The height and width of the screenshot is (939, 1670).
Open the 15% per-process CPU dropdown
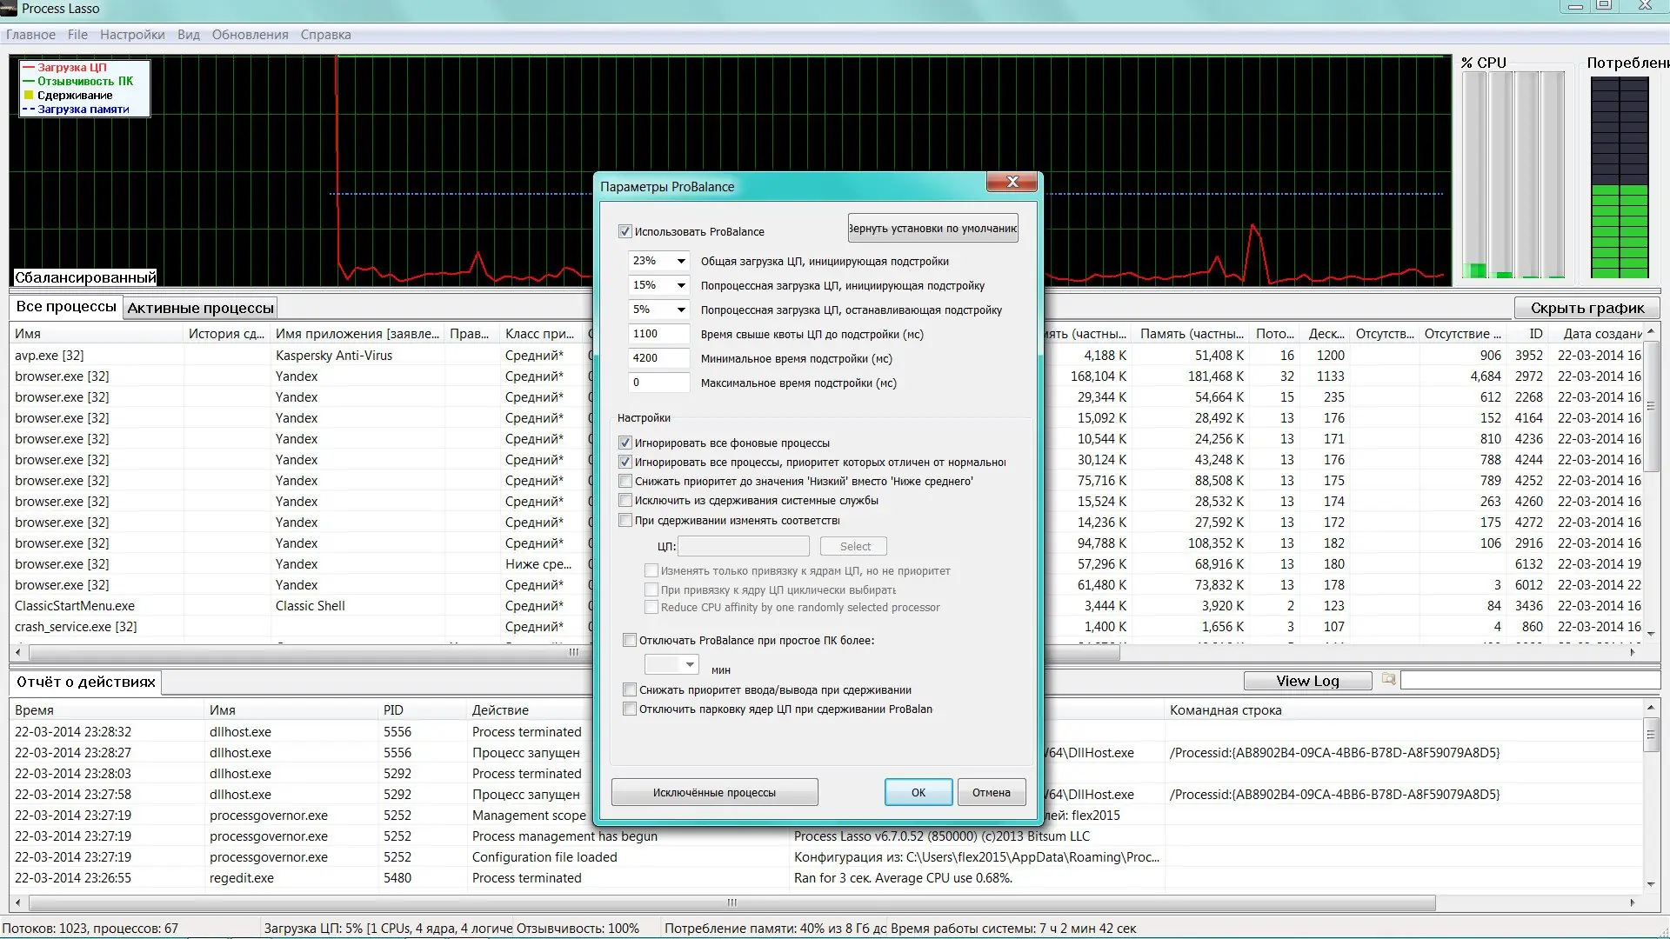click(x=681, y=285)
